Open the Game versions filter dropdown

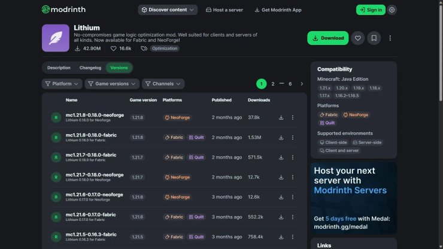pos(112,84)
